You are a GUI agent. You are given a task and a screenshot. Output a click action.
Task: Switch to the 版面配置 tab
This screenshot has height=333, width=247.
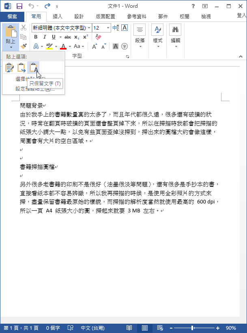(x=105, y=16)
